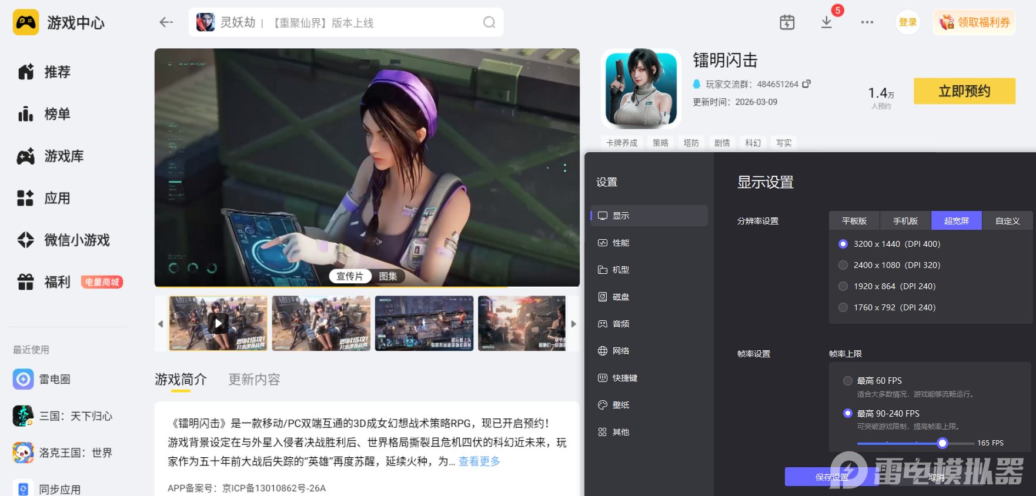Select the third screenshot thumbnail
The height and width of the screenshot is (496, 1036).
tap(424, 323)
